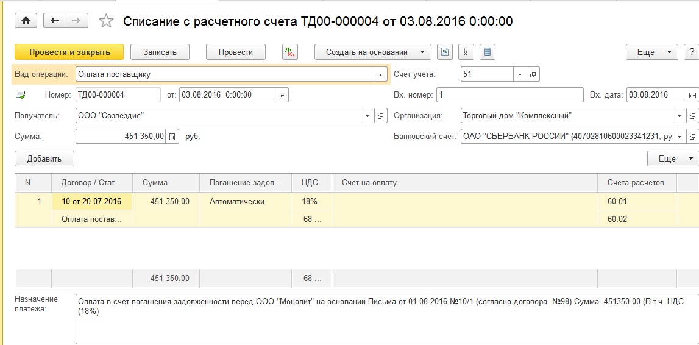Edit the Номер field ТД00-000004
Image resolution: width=699 pixels, height=345 pixels.
coord(118,94)
